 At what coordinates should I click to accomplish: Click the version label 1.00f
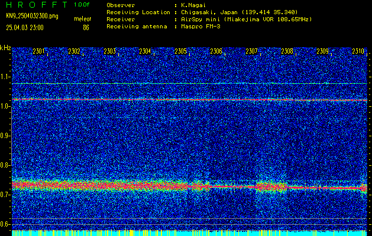pyautogui.click(x=82, y=5)
